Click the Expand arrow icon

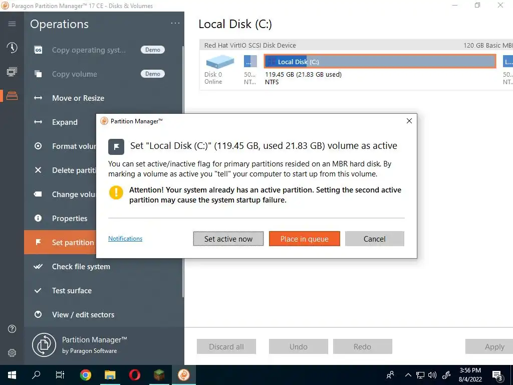coord(38,122)
